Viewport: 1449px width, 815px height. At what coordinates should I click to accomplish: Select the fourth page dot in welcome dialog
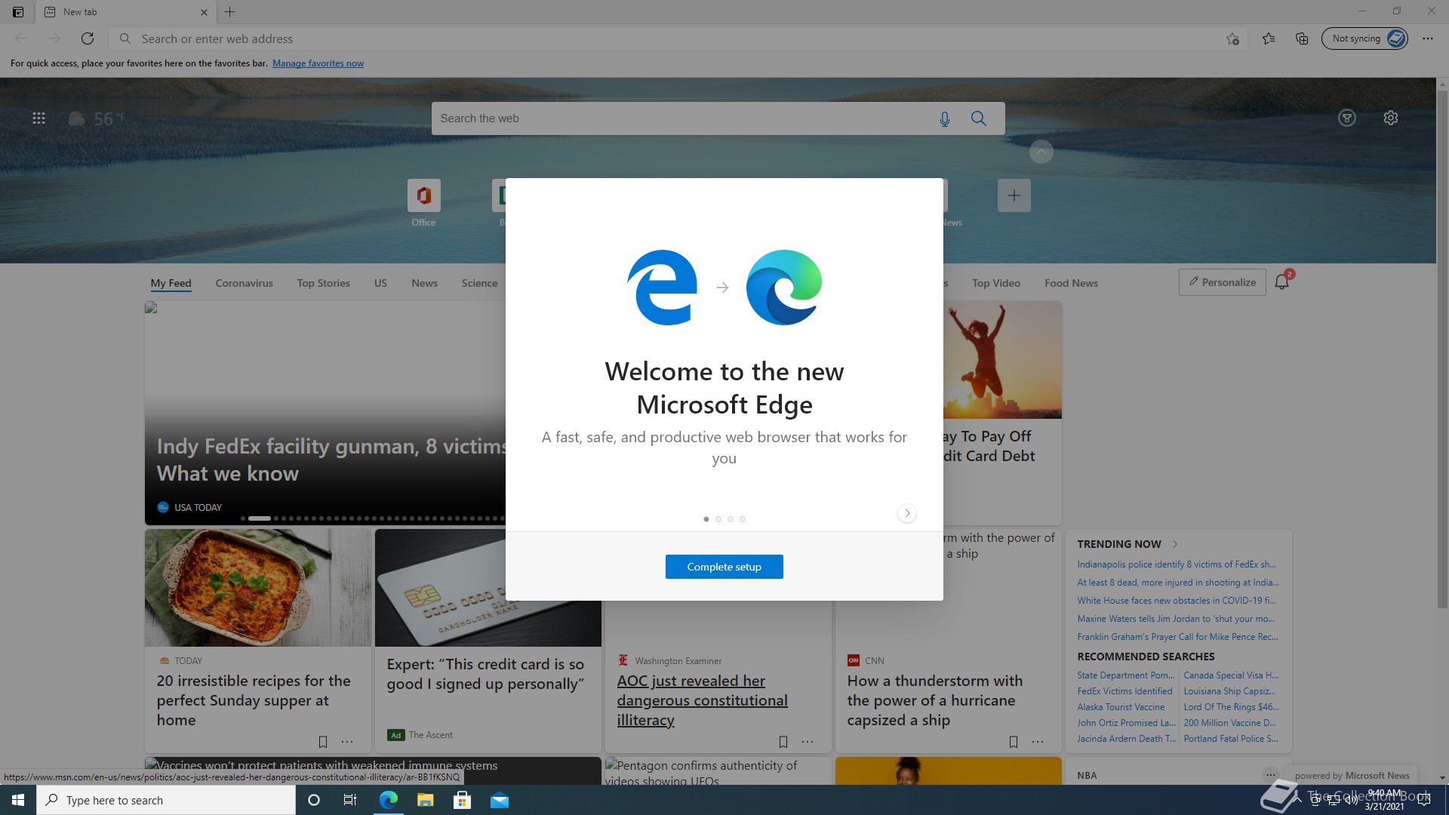coord(743,519)
